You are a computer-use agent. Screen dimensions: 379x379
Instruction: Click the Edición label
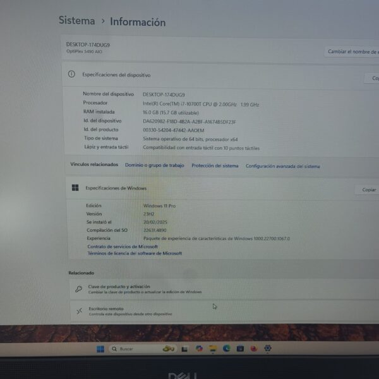pyautogui.click(x=93, y=206)
